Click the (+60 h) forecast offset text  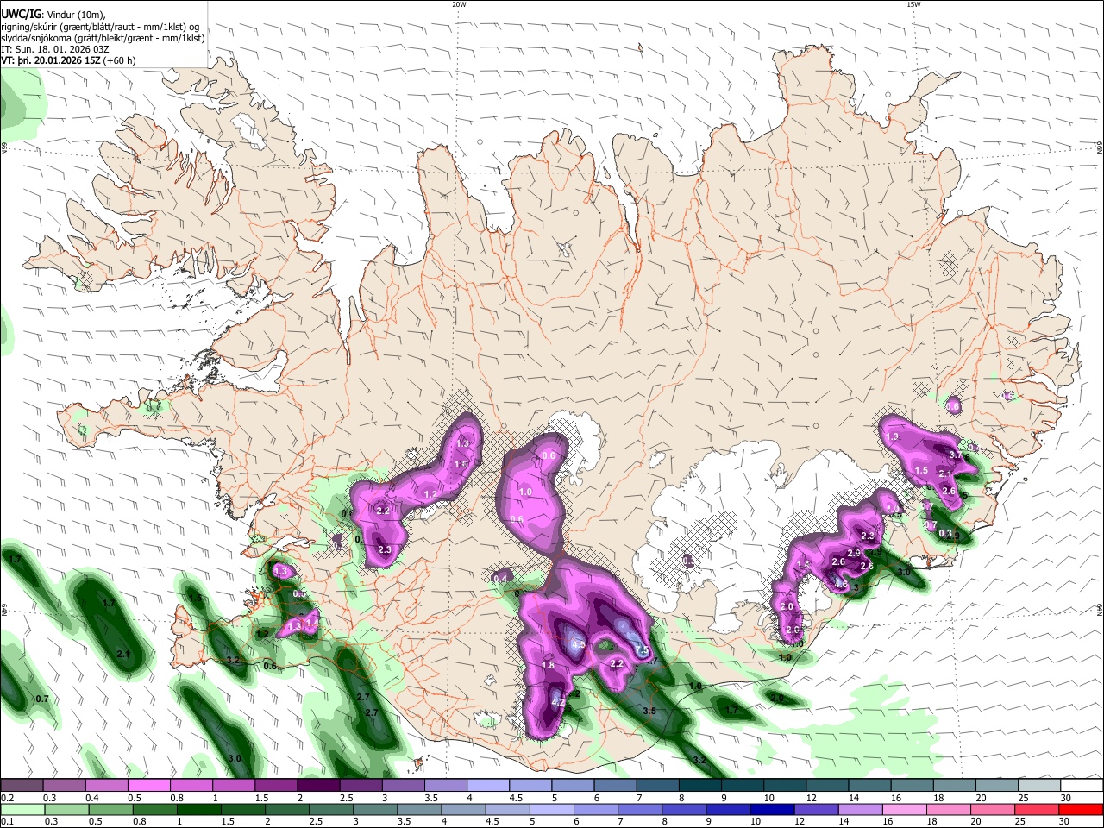(120, 61)
